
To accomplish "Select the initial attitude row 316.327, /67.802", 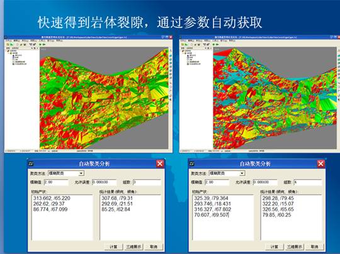I will pos(213,209).
